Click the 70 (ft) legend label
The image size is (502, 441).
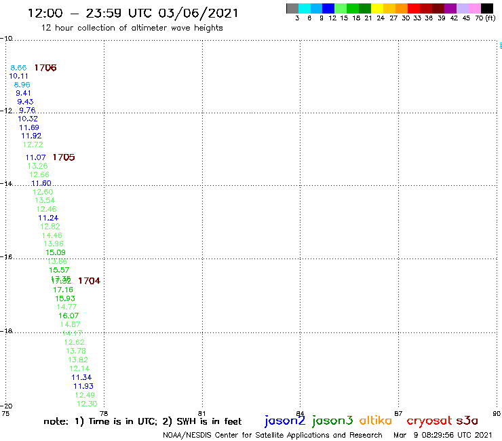pyautogui.click(x=485, y=18)
